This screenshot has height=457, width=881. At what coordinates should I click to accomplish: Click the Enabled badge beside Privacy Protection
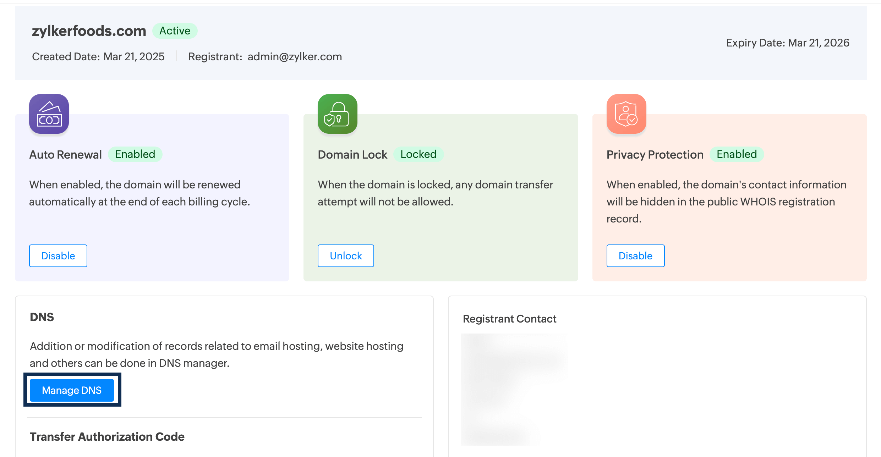pos(737,154)
